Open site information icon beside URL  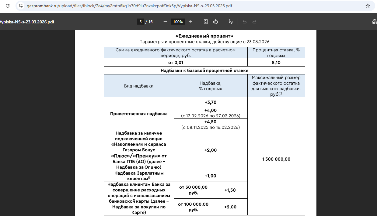click(x=20, y=6)
